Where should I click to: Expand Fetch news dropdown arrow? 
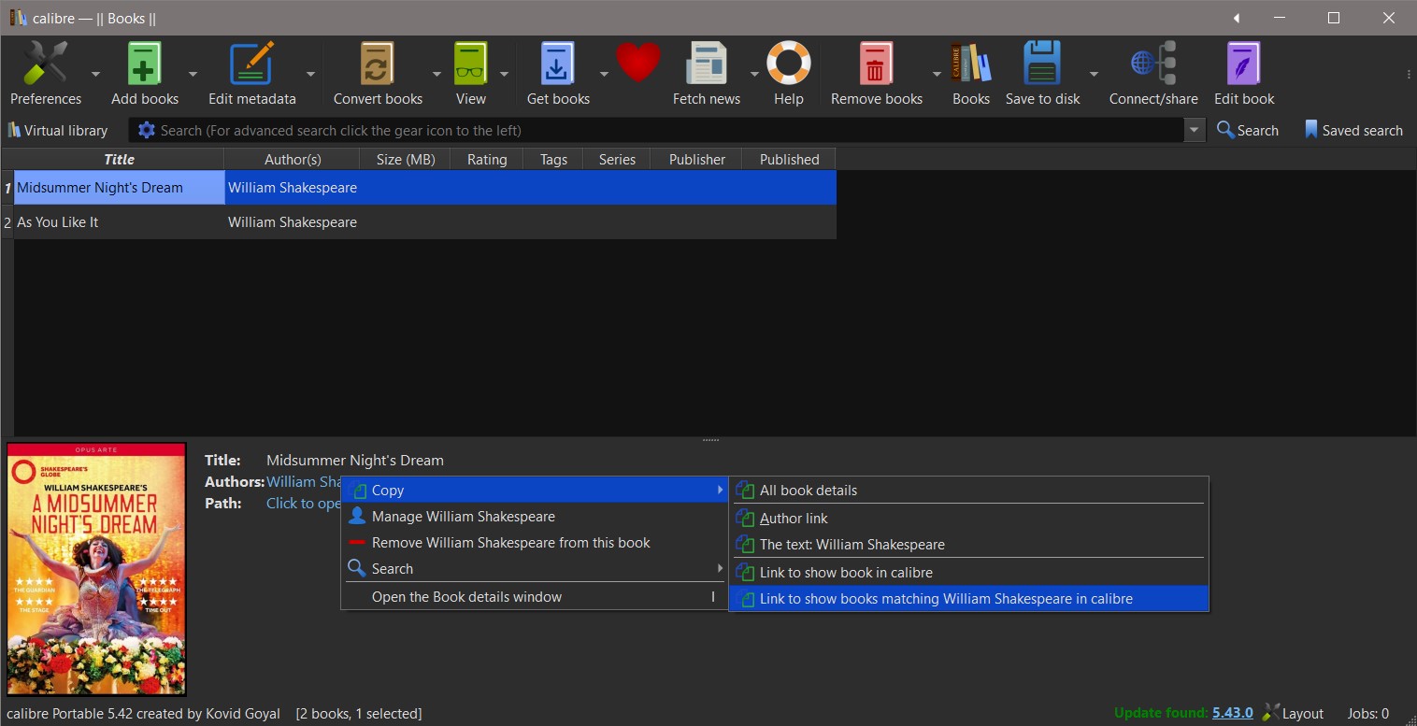click(x=754, y=74)
